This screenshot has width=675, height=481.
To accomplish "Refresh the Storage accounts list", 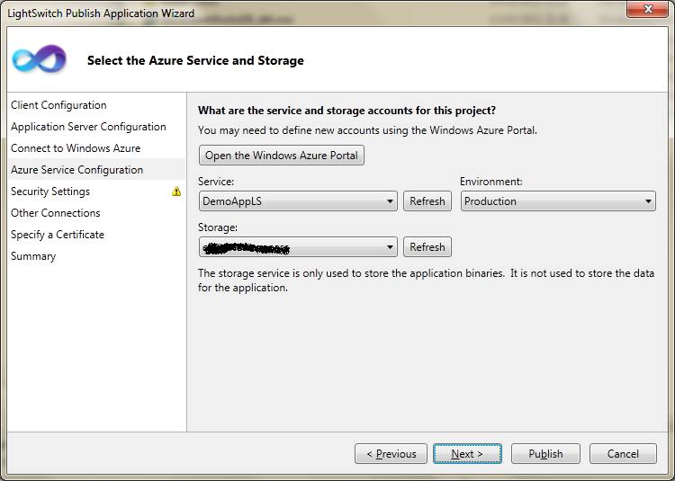I will click(427, 246).
